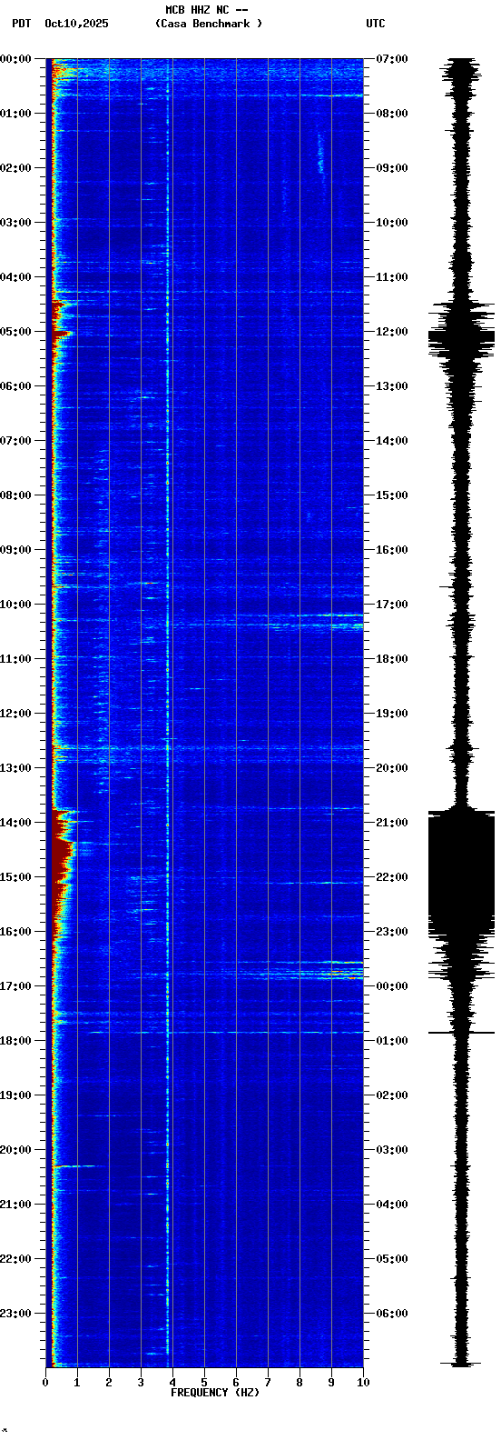Click the "12:00" label on the UTC axis

392,332
